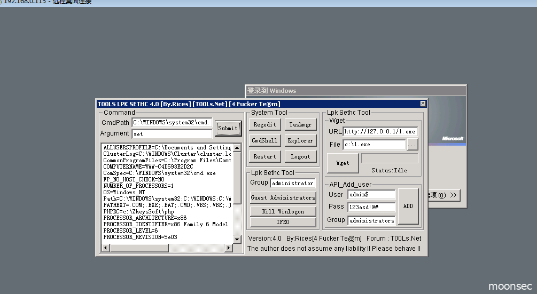Start Explorer from System Tool

pos(300,140)
